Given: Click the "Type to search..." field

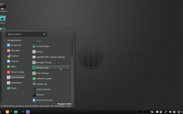Looking at the screenshot, I should (26, 34).
